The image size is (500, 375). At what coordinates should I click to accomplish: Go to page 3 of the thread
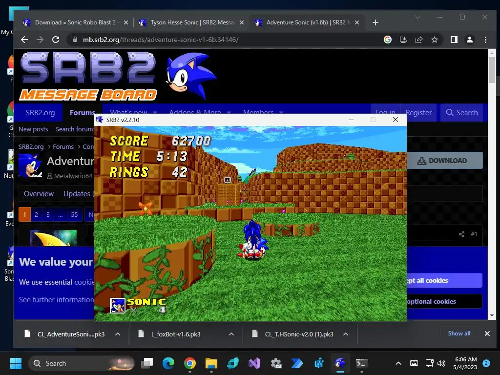point(48,215)
